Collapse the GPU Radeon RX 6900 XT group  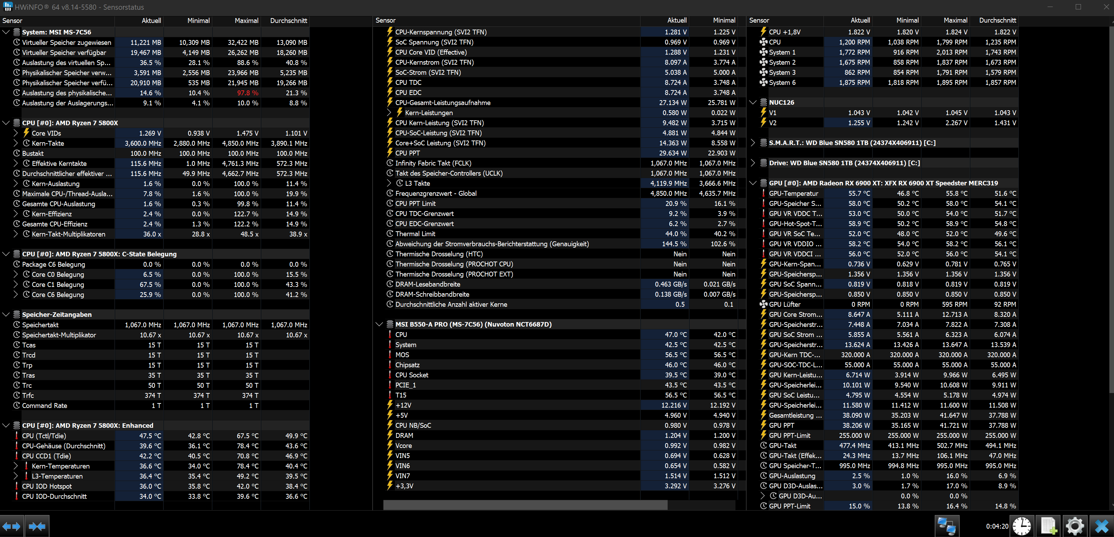tap(753, 183)
